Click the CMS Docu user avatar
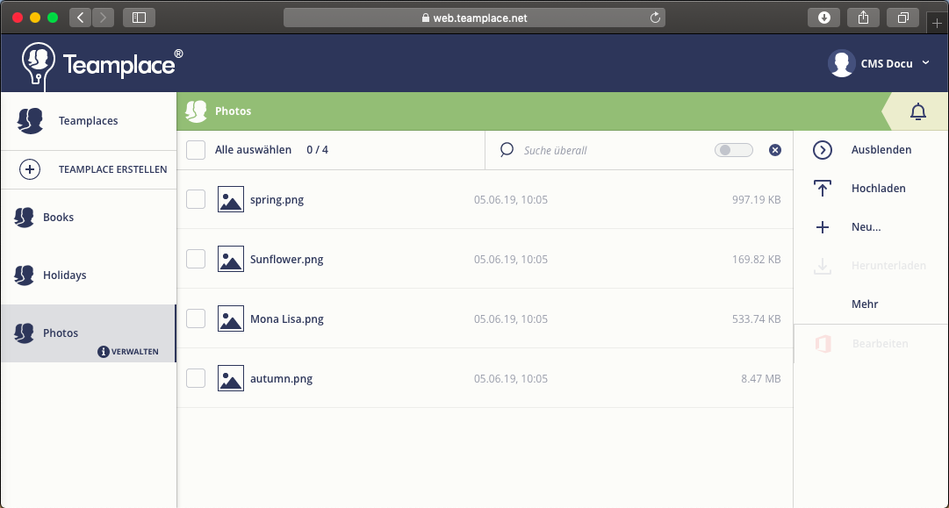Image resolution: width=949 pixels, height=508 pixels. [841, 63]
